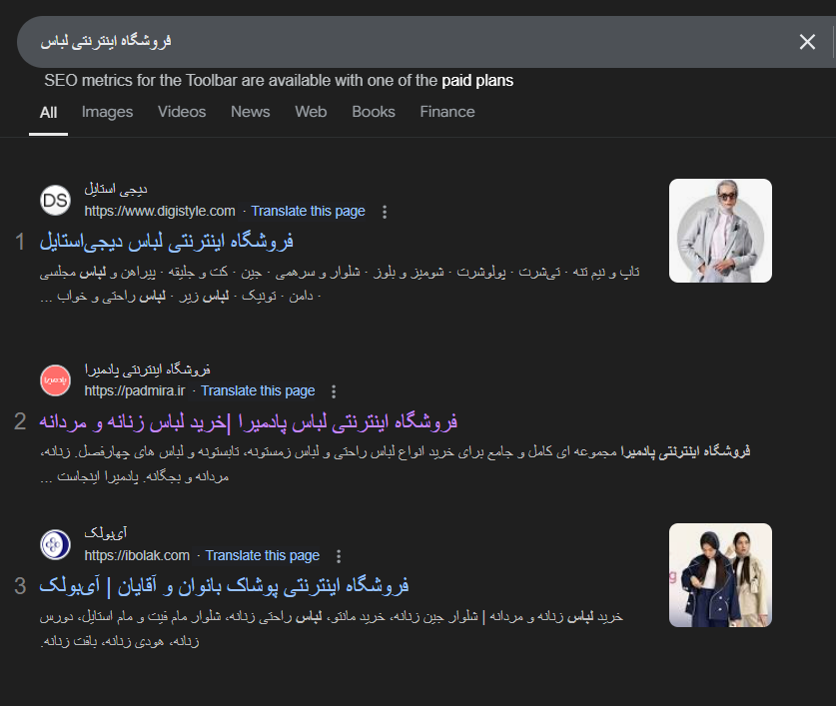Open the Finance tab
Image resolution: width=836 pixels, height=706 pixels.
(447, 112)
